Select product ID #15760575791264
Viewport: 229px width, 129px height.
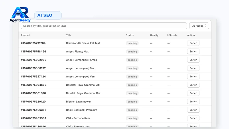point(33,43)
